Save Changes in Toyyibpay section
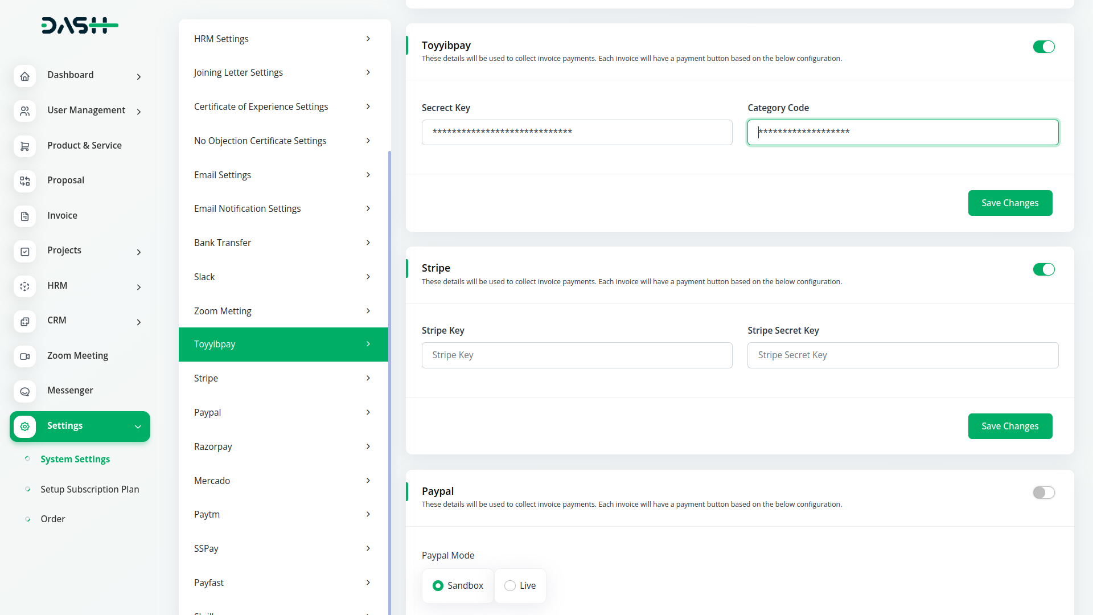 [1010, 203]
